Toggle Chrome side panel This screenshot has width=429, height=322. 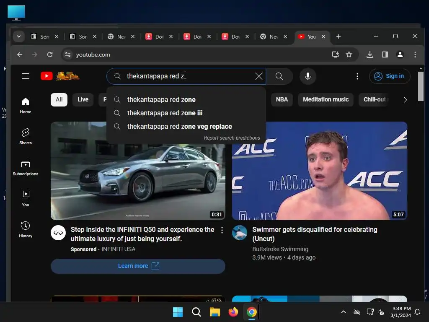coord(385,55)
